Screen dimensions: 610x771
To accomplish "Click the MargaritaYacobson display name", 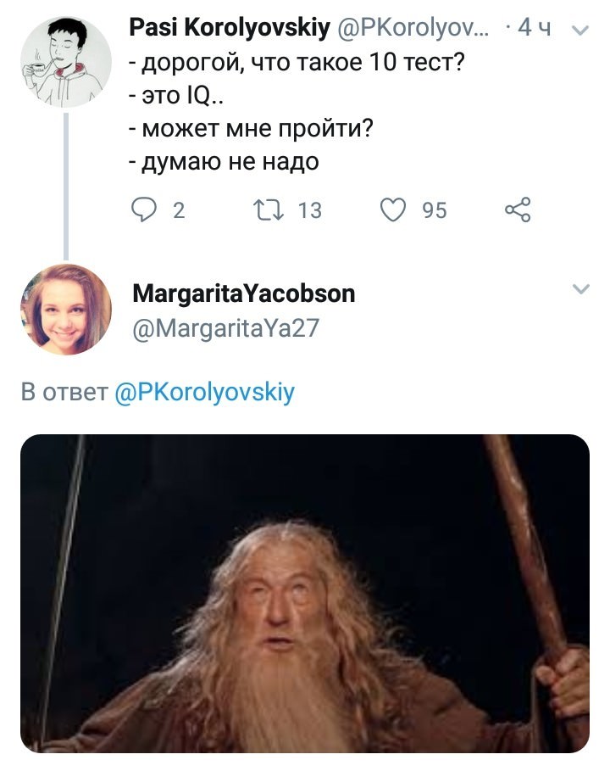I will point(244,293).
